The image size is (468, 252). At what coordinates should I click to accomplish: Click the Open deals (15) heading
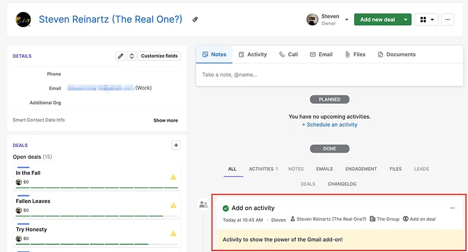click(32, 157)
